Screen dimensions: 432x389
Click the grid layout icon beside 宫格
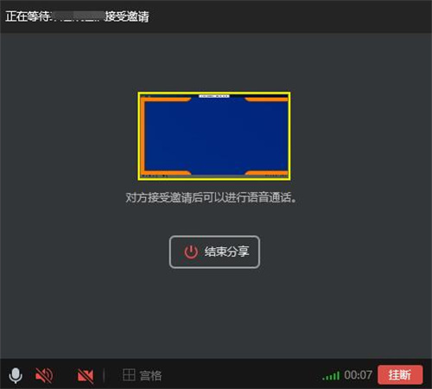coord(129,375)
